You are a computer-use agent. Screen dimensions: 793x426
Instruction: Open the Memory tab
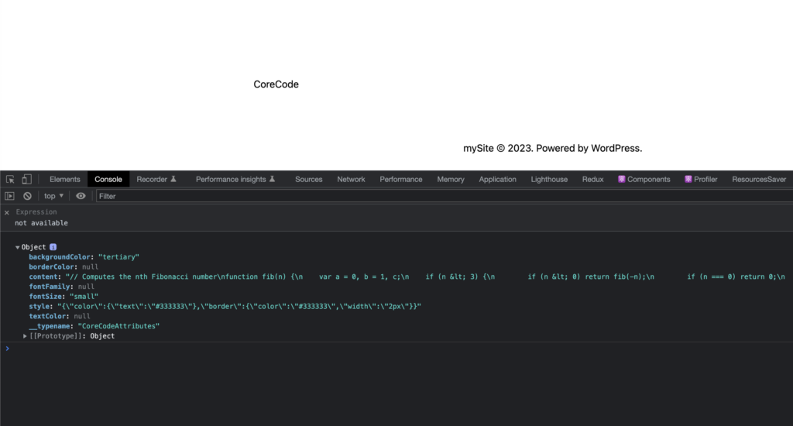tap(451, 179)
